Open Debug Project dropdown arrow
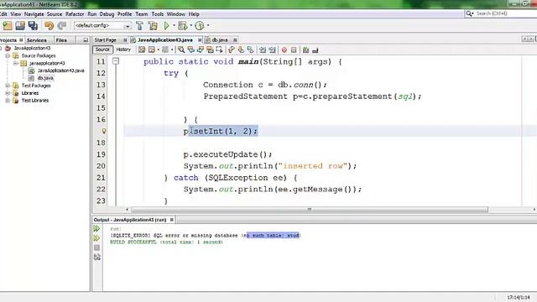The width and height of the screenshot is (537, 302). pos(191,26)
